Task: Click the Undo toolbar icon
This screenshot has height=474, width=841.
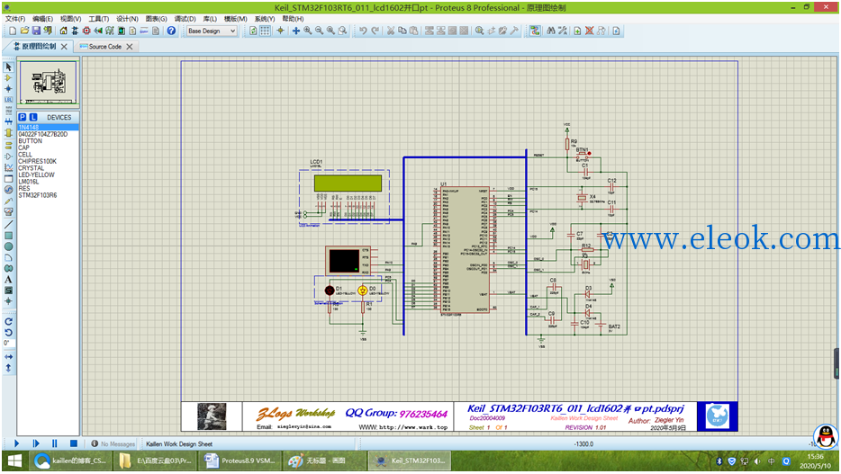Action: coord(363,31)
